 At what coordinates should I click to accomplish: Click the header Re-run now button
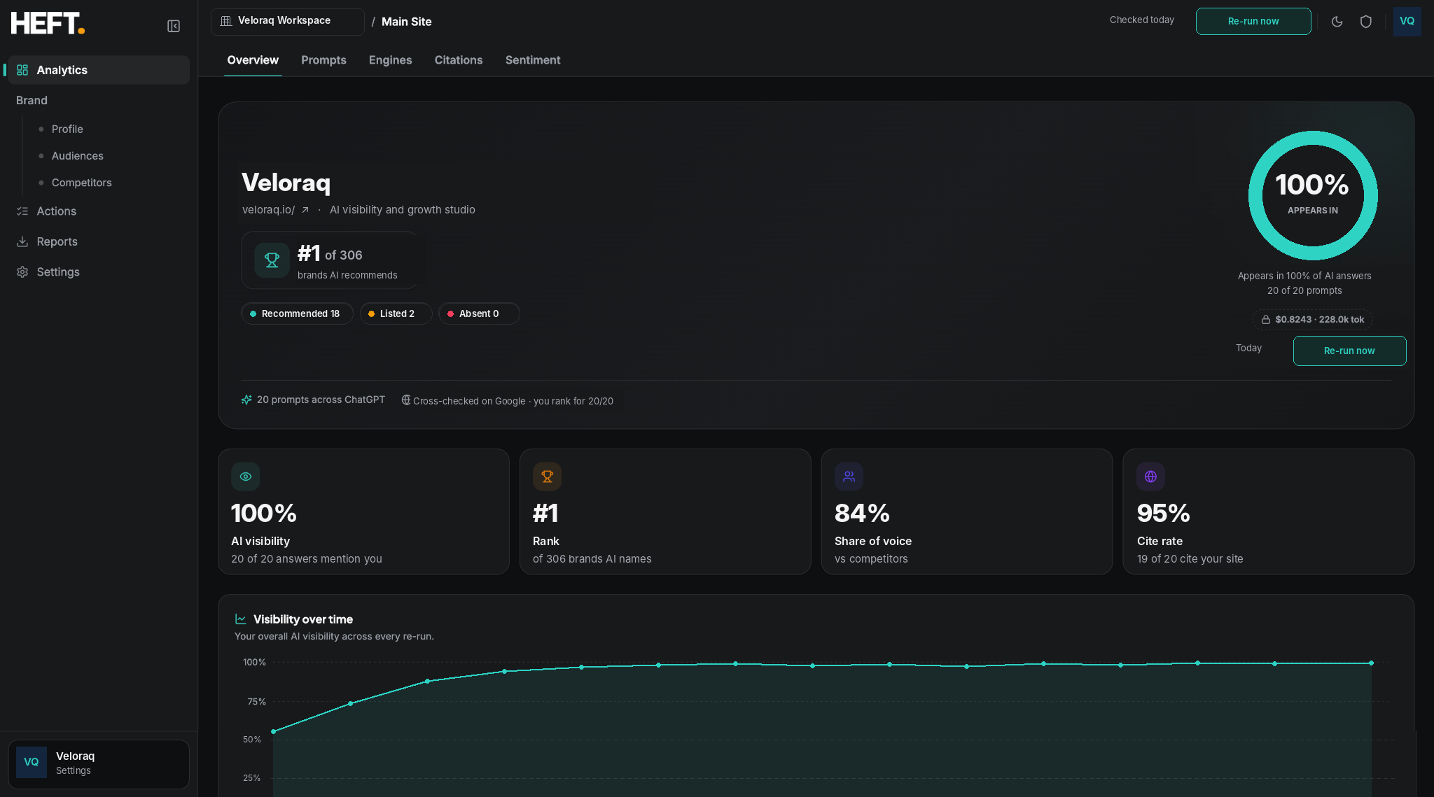tap(1253, 22)
